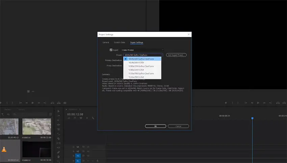Play clip in Source monitor
Viewport: 287px width, 163px height.
click(x=32, y=103)
